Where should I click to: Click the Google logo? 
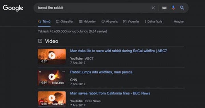click(13, 8)
